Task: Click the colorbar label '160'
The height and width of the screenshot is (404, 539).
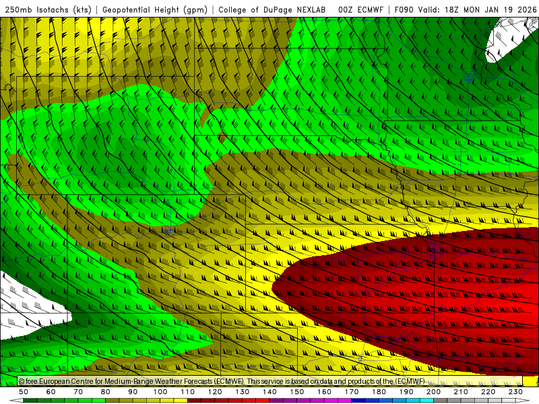Action: [324, 392]
